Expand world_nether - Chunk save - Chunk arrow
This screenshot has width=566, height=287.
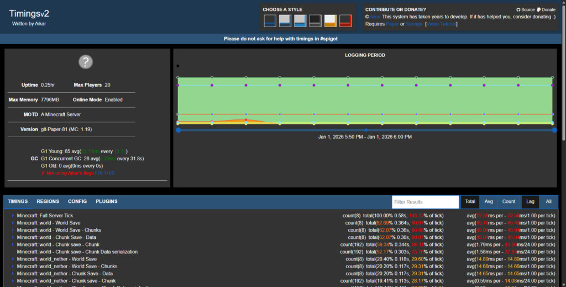click(13, 281)
